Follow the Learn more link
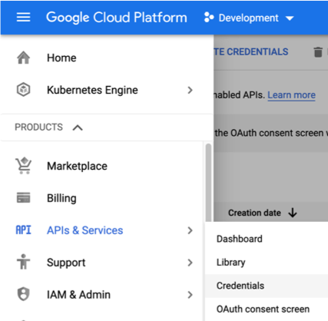Viewport: 328px width, 321px height. click(291, 95)
